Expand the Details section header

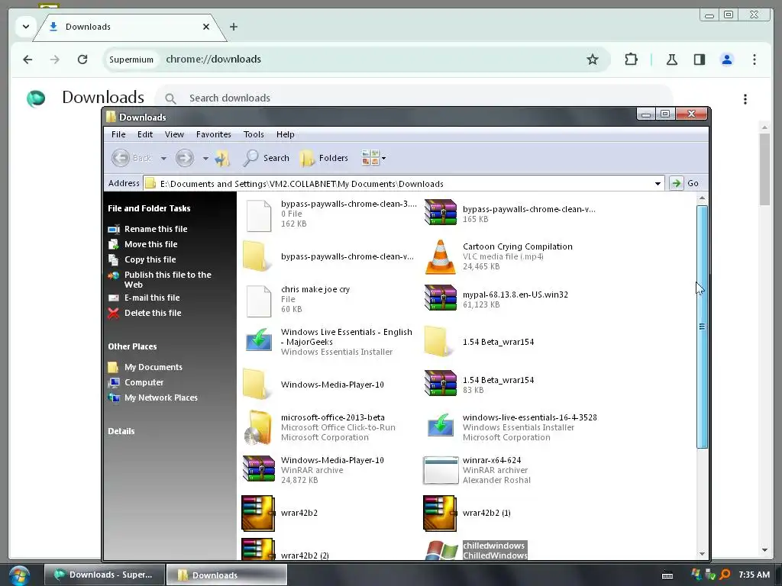[x=121, y=431]
